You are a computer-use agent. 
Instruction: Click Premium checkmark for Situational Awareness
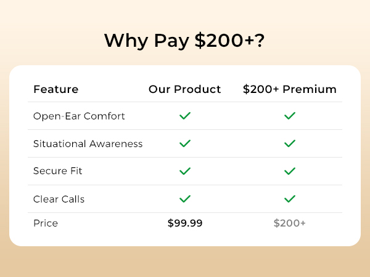290,143
